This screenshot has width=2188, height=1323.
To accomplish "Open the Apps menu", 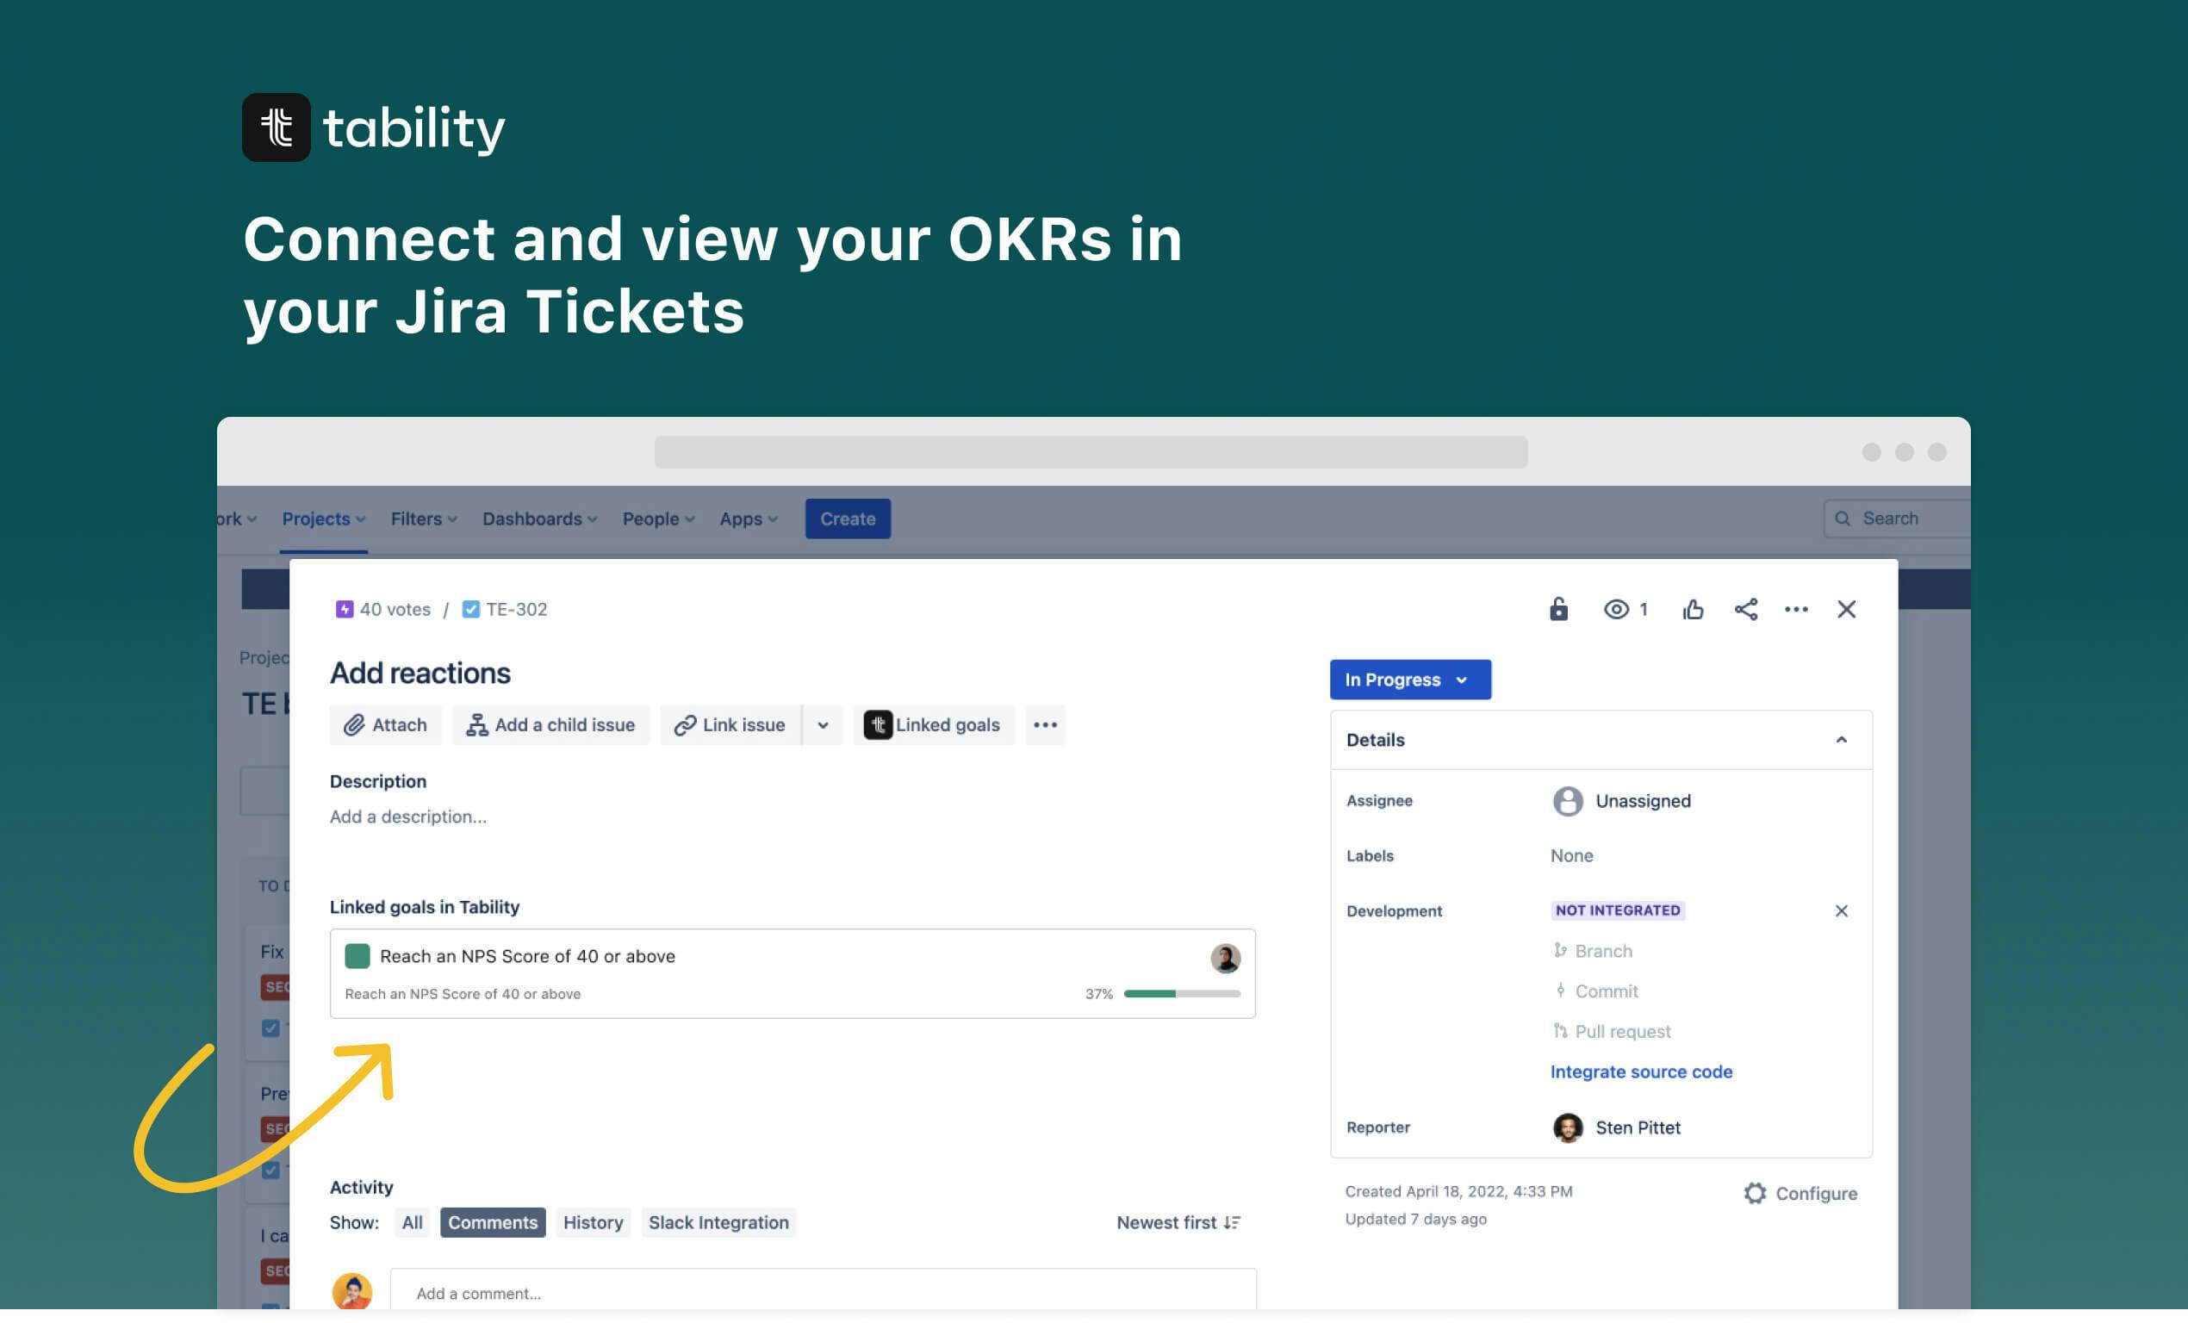I will [x=749, y=519].
